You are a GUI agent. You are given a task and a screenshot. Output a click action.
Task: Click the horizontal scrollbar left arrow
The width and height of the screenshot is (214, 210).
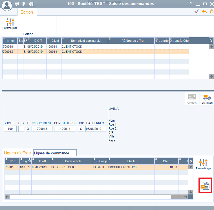(x=7, y=197)
